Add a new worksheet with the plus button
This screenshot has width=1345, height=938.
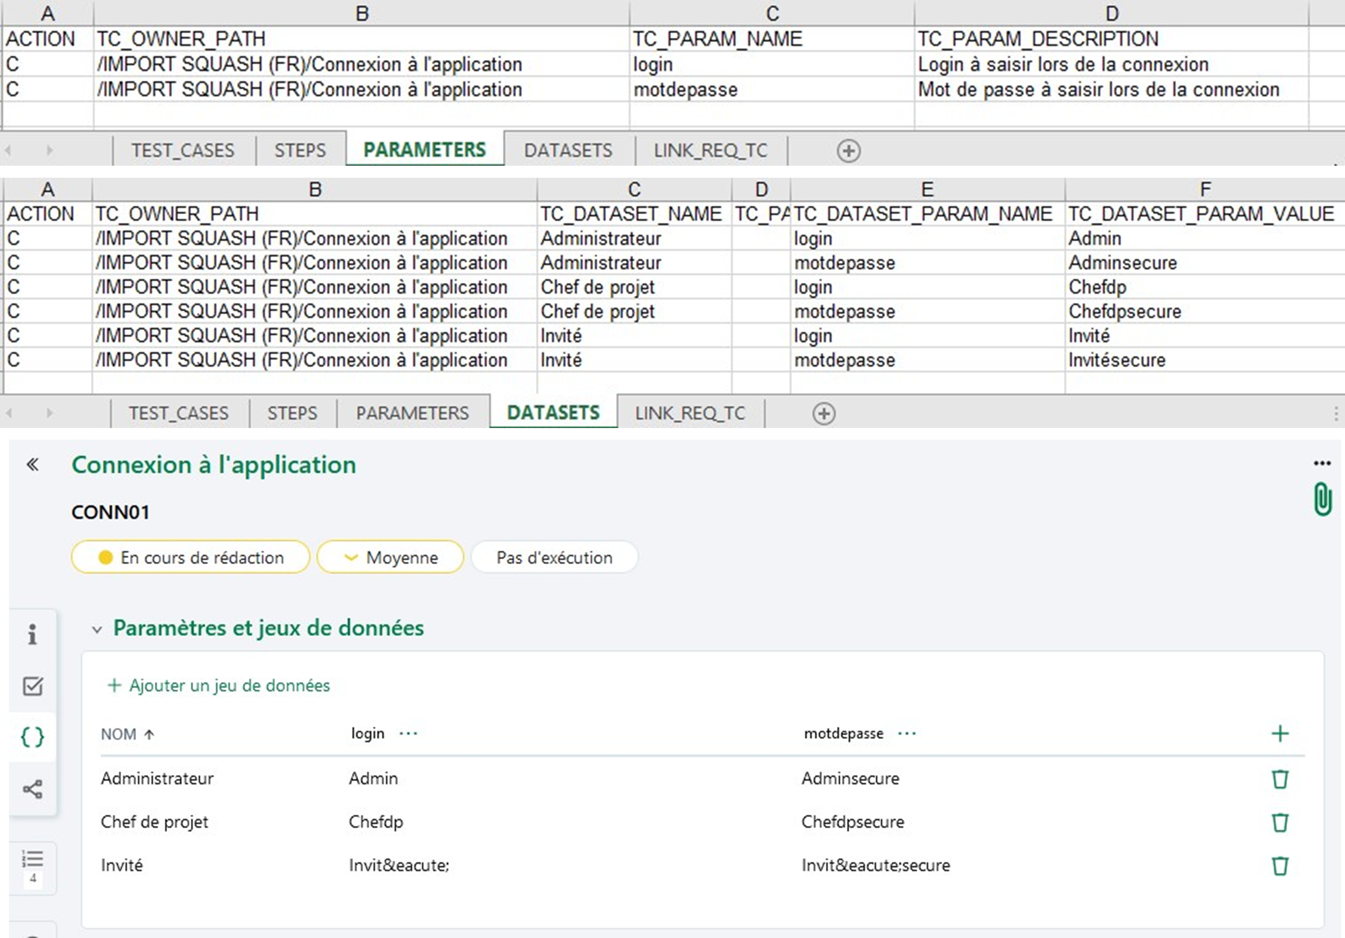823,413
